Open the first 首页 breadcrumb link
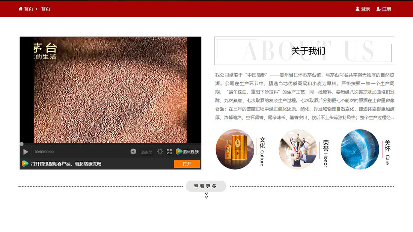413x232 pixels. tap(29, 9)
